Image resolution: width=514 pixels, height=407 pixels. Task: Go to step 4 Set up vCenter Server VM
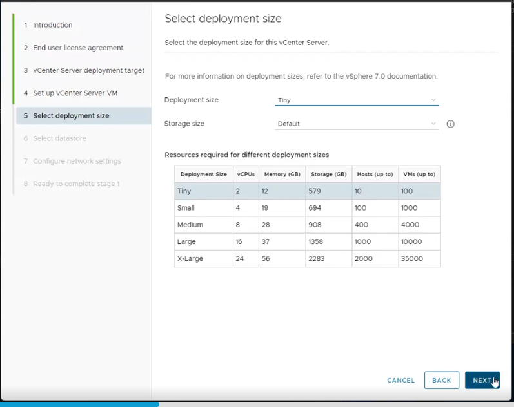[70, 93]
